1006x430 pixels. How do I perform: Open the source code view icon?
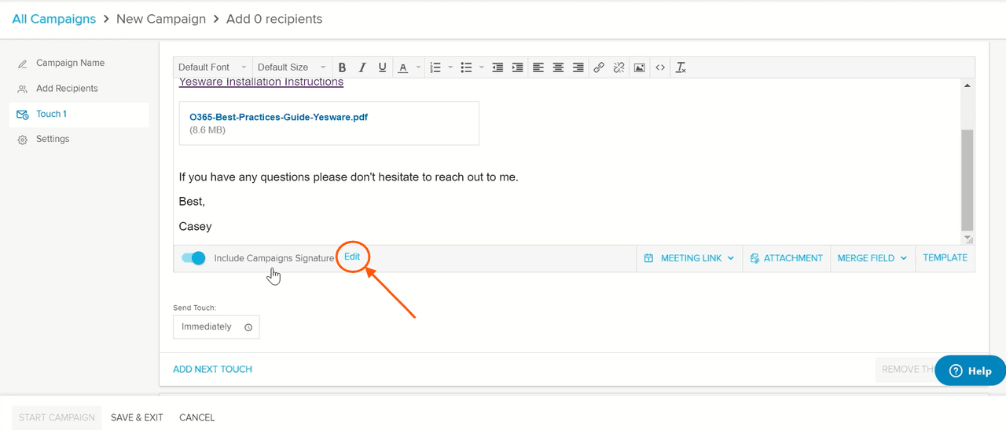[x=660, y=67]
